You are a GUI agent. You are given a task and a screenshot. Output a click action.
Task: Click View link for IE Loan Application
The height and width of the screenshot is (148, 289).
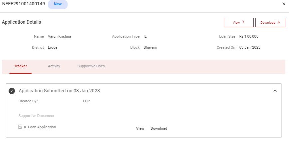140,128
